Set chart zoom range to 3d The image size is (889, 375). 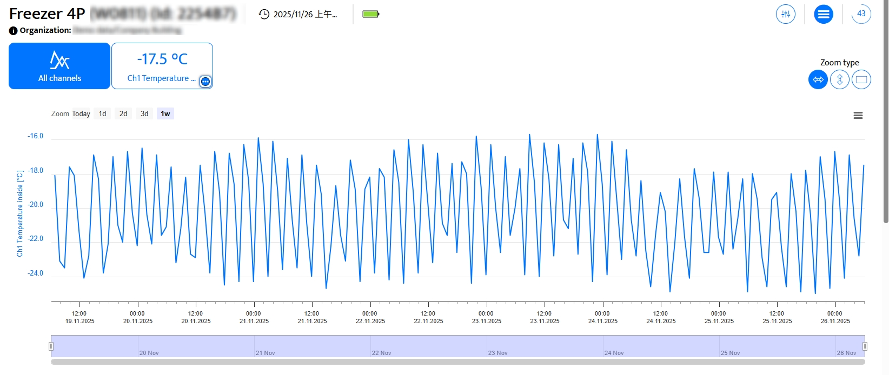[x=144, y=114]
